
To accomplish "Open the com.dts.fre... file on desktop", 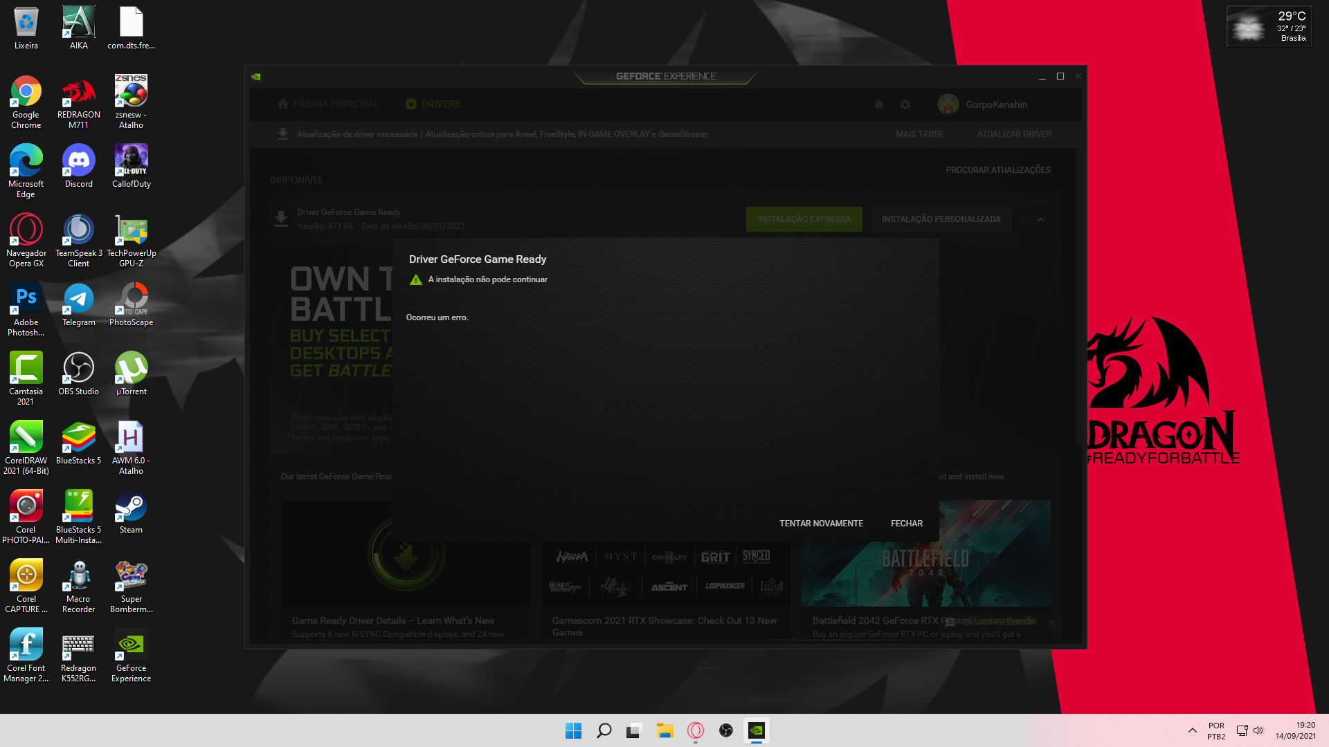I will coord(131,28).
